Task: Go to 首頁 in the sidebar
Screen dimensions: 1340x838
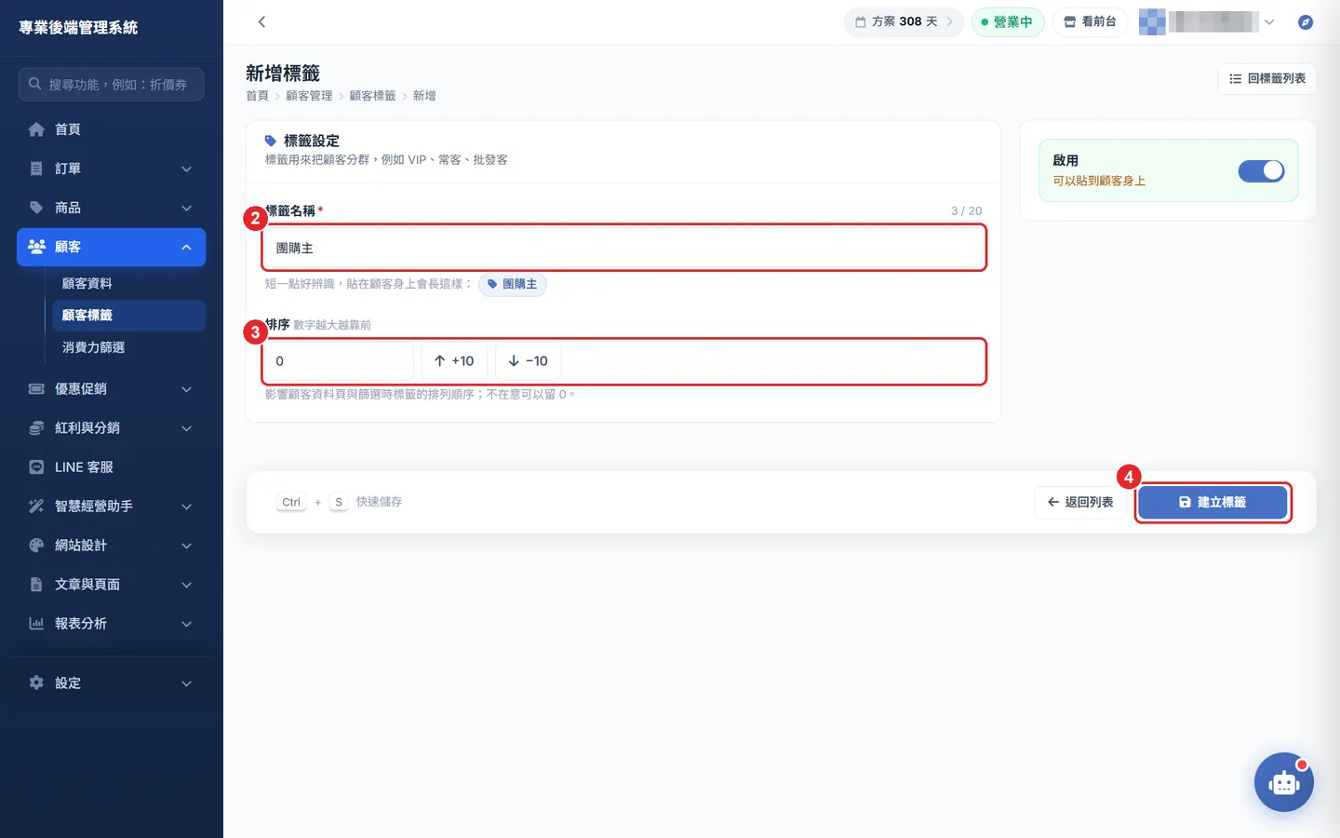Action: click(x=112, y=129)
